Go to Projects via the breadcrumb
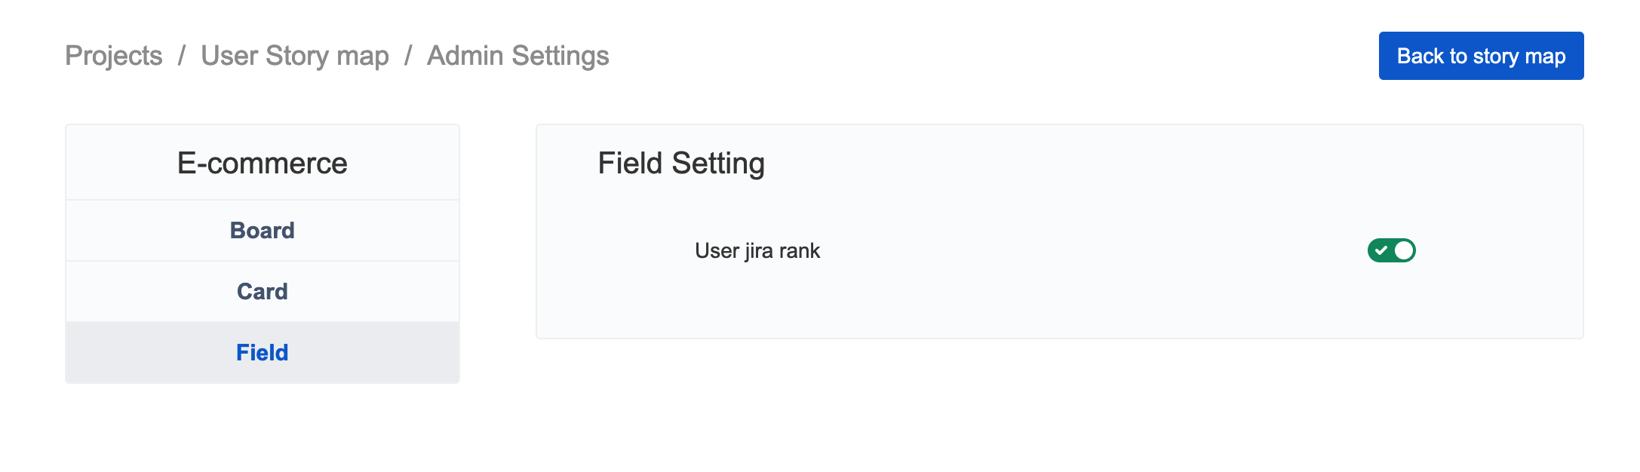The width and height of the screenshot is (1640, 472). point(114,56)
